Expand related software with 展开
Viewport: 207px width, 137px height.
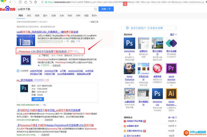coord(173,34)
